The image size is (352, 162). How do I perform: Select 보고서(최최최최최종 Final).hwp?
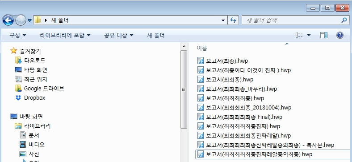click(244, 117)
